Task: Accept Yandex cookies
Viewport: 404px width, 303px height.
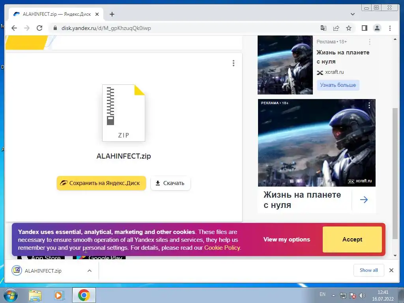Action: 352,239
